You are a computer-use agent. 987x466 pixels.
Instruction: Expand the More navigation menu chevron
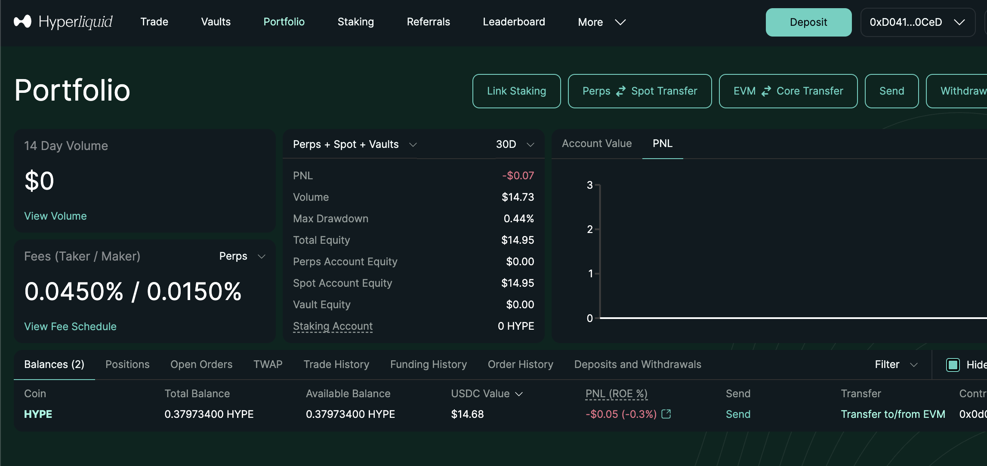(x=620, y=22)
